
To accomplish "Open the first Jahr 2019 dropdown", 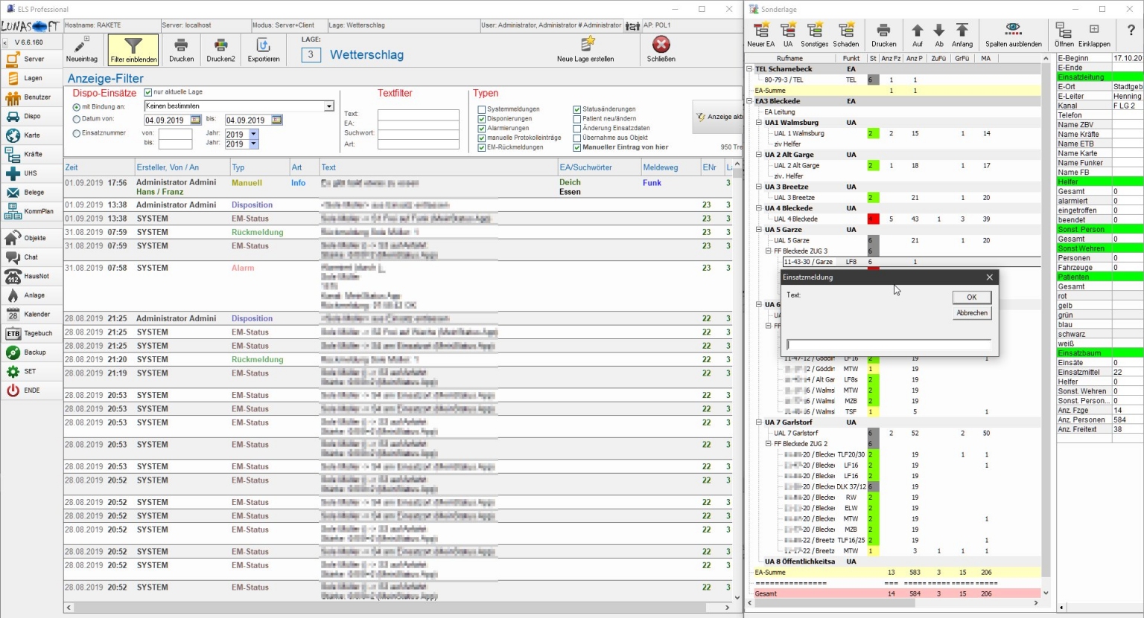I will pos(253,135).
